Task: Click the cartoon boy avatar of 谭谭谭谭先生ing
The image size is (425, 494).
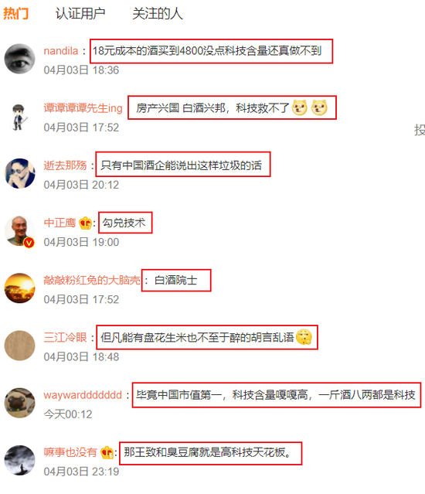Action: tap(19, 117)
